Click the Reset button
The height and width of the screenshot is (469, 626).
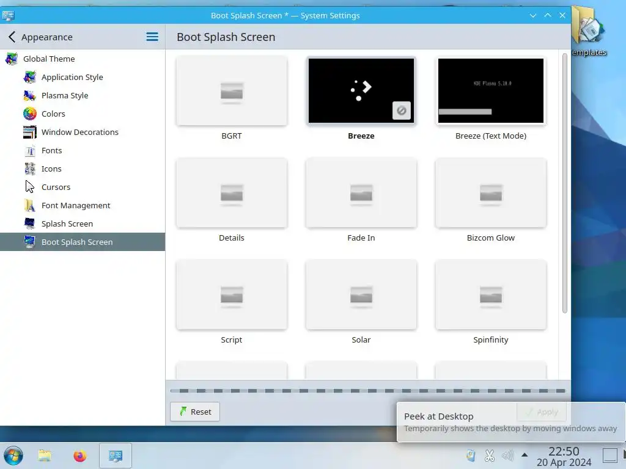[x=195, y=412]
